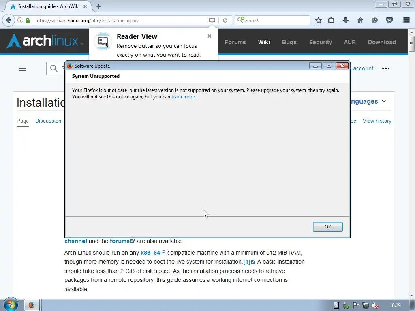The image size is (415, 311).
Task: Switch to the Discussion tab
Action: [x=48, y=121]
